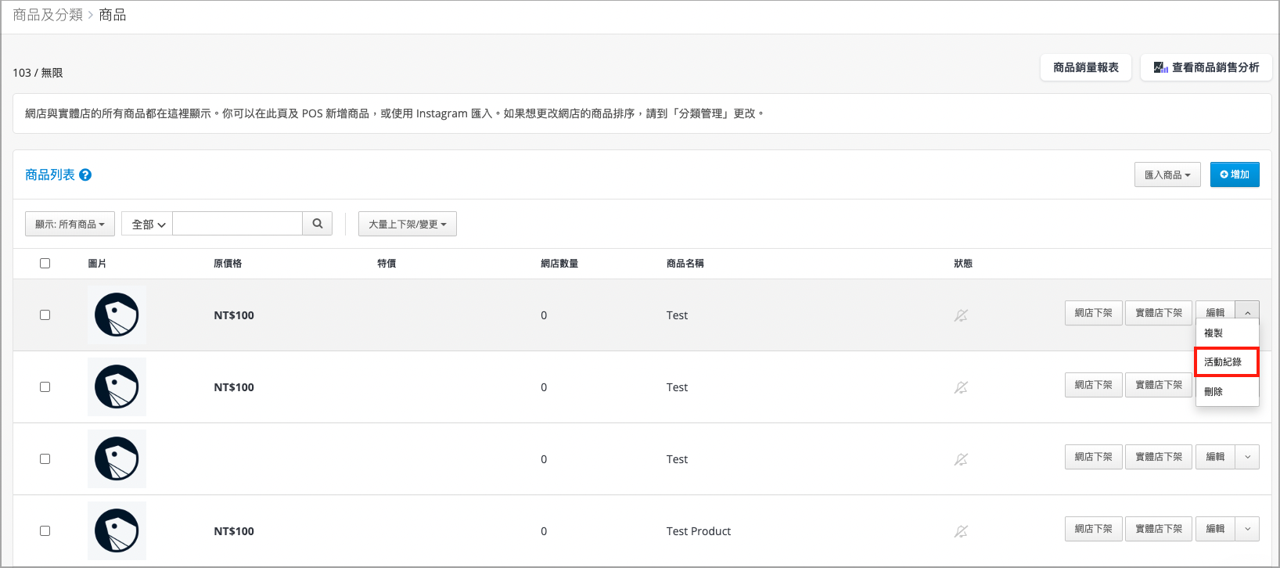The height and width of the screenshot is (568, 1280).
Task: Choose 活動紀錄 from the open menu
Action: [x=1227, y=362]
